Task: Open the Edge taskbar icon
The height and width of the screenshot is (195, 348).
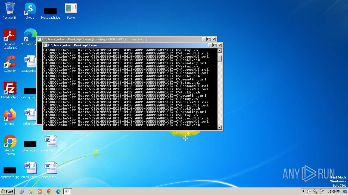Action: (58, 191)
